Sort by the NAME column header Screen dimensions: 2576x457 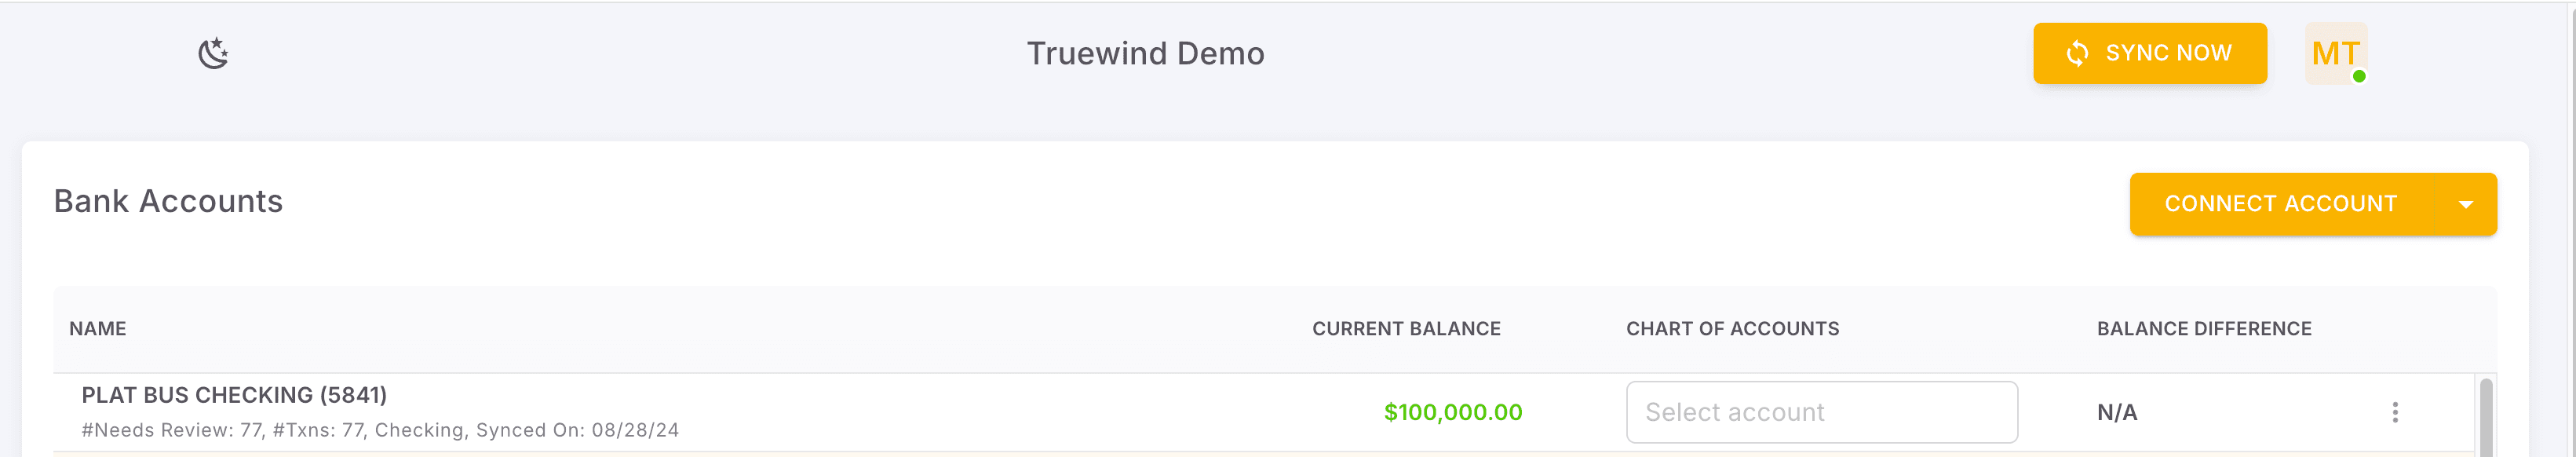98,328
